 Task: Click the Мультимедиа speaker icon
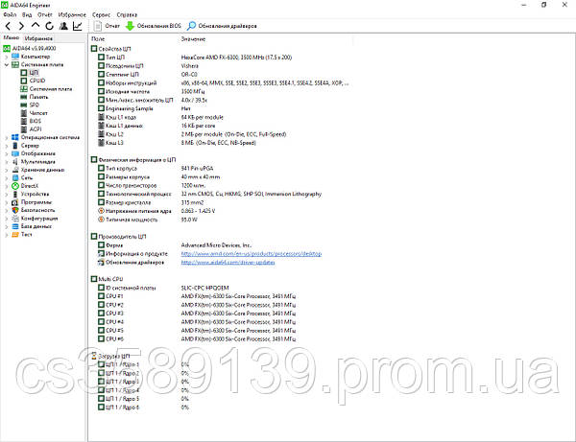click(15, 161)
